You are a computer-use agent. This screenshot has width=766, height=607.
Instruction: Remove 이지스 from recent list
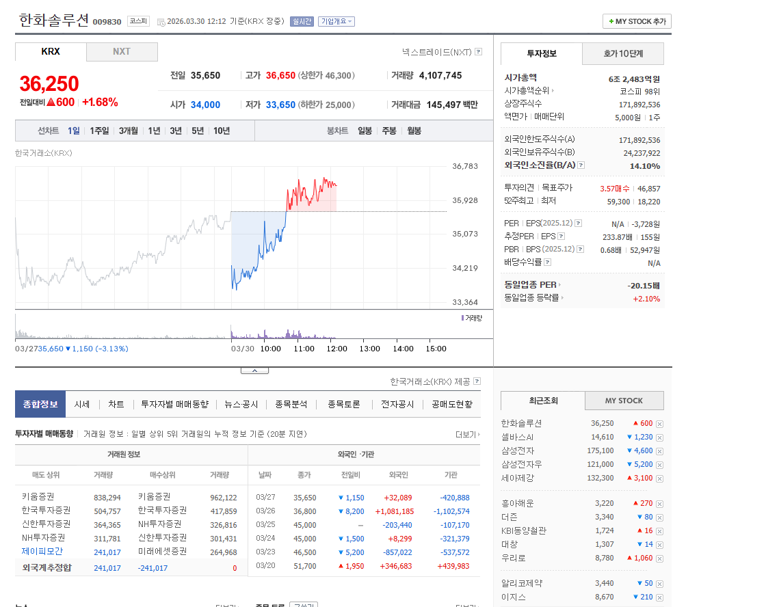tap(659, 597)
